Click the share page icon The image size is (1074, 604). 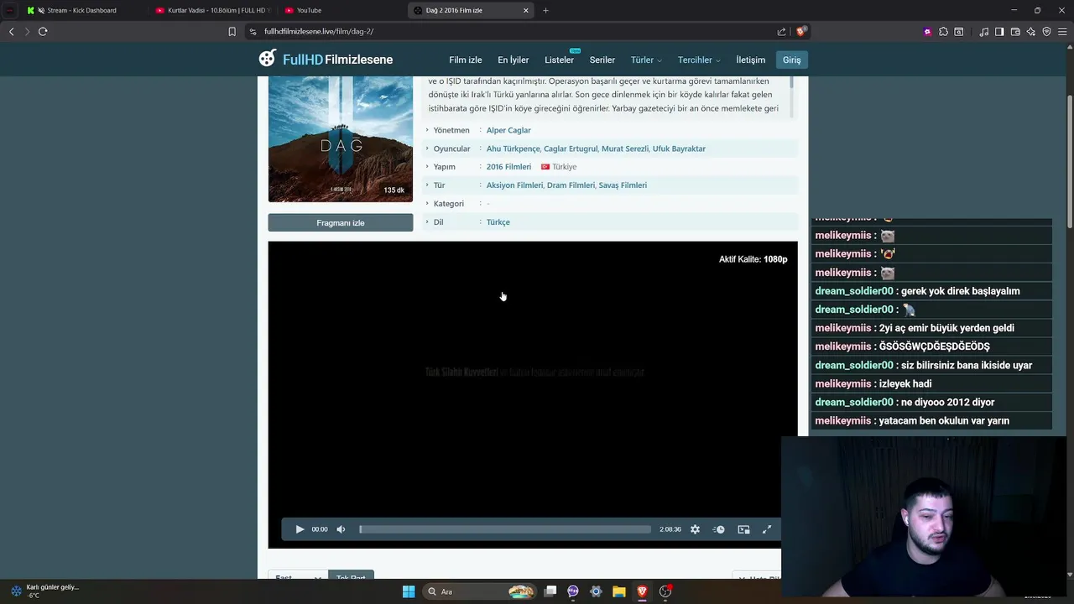[781, 32]
